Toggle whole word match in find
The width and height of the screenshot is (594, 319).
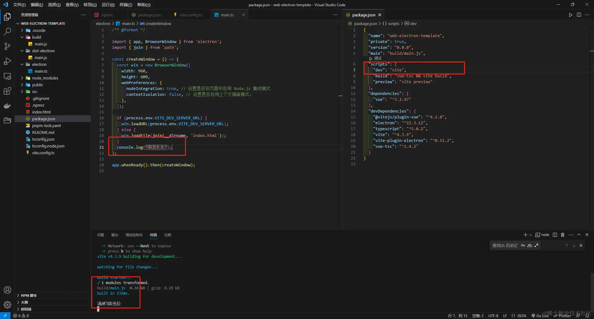pyautogui.click(x=530, y=245)
